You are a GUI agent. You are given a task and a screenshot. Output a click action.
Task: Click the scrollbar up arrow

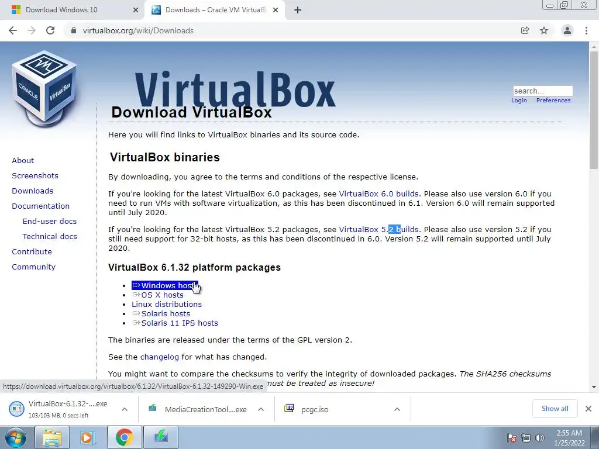click(x=594, y=47)
